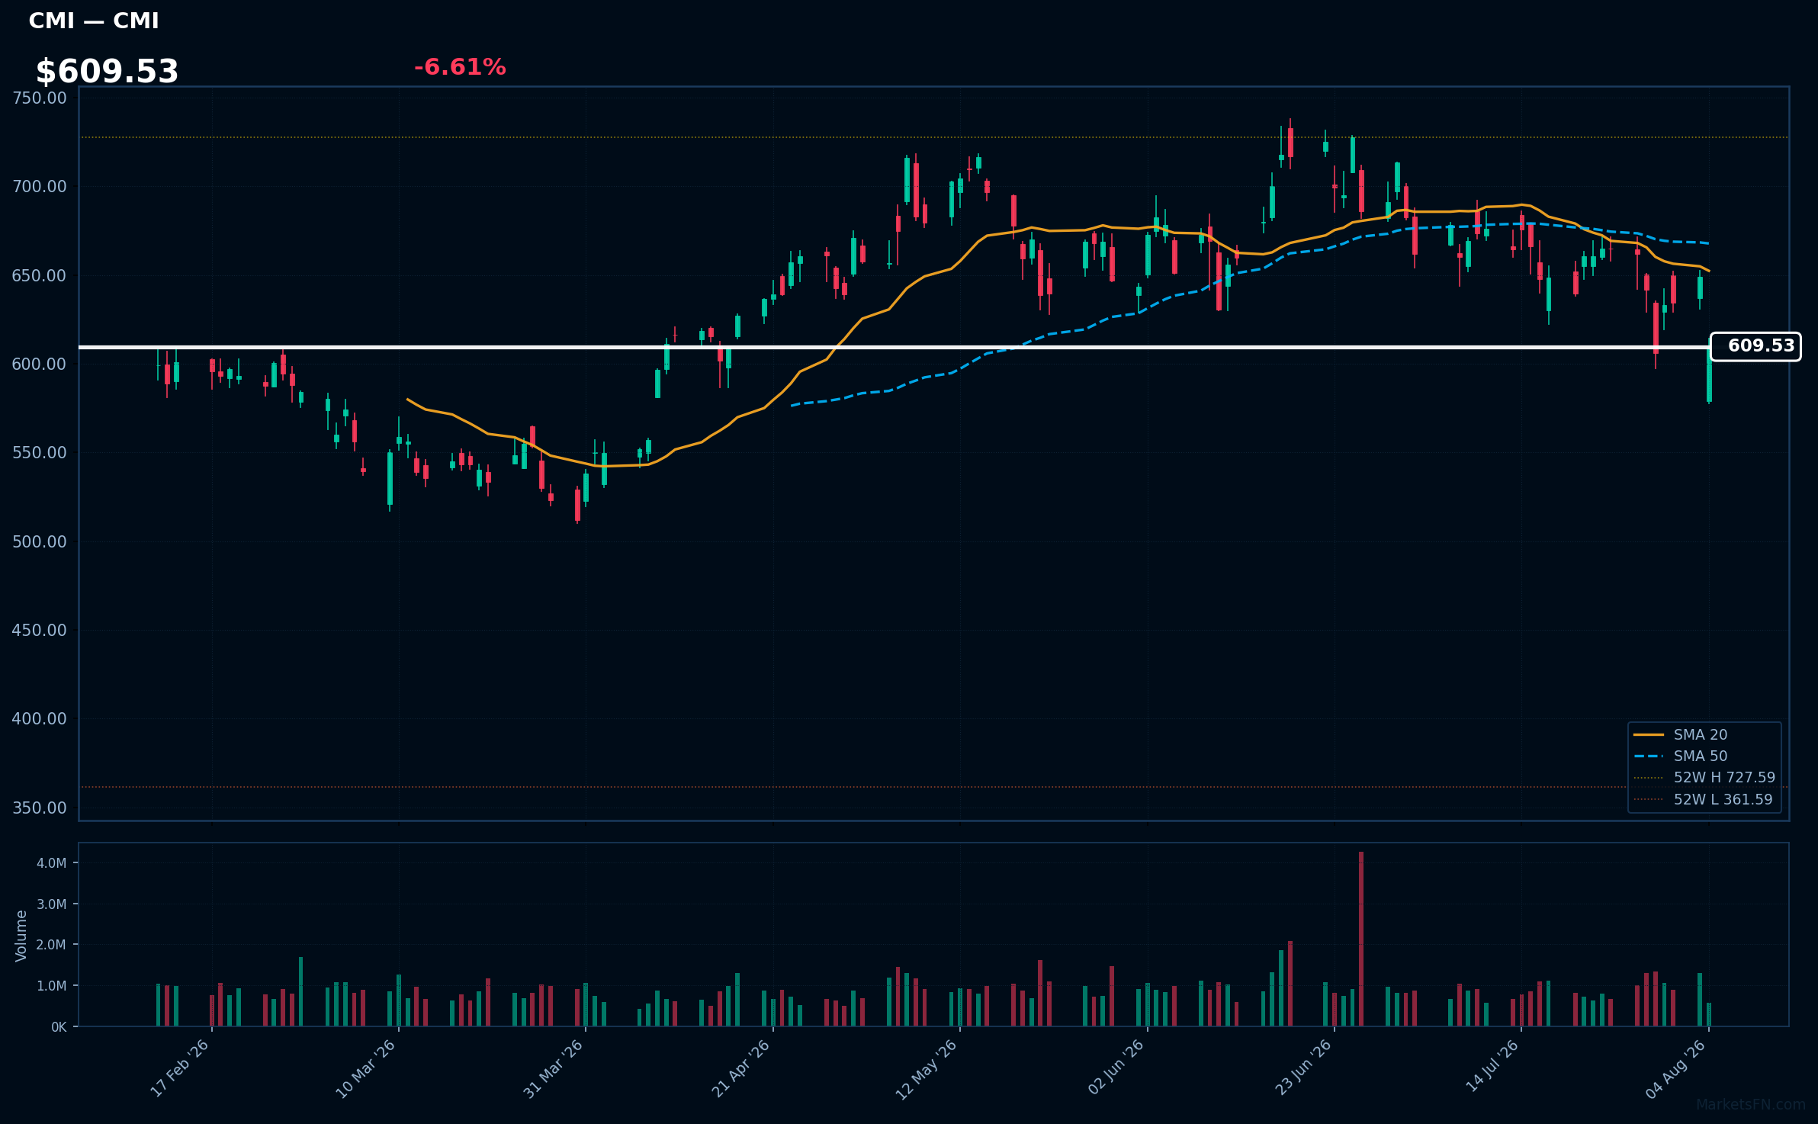
Task: Click the Volume axis title
Action: click(21, 935)
